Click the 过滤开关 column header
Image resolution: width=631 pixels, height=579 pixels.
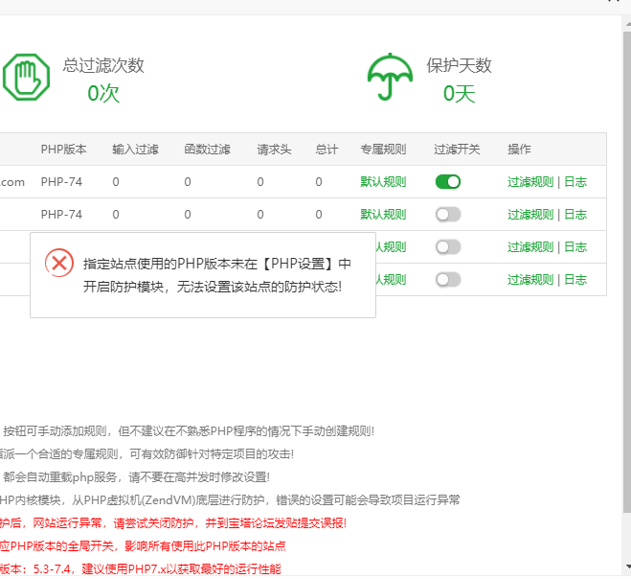tap(457, 150)
